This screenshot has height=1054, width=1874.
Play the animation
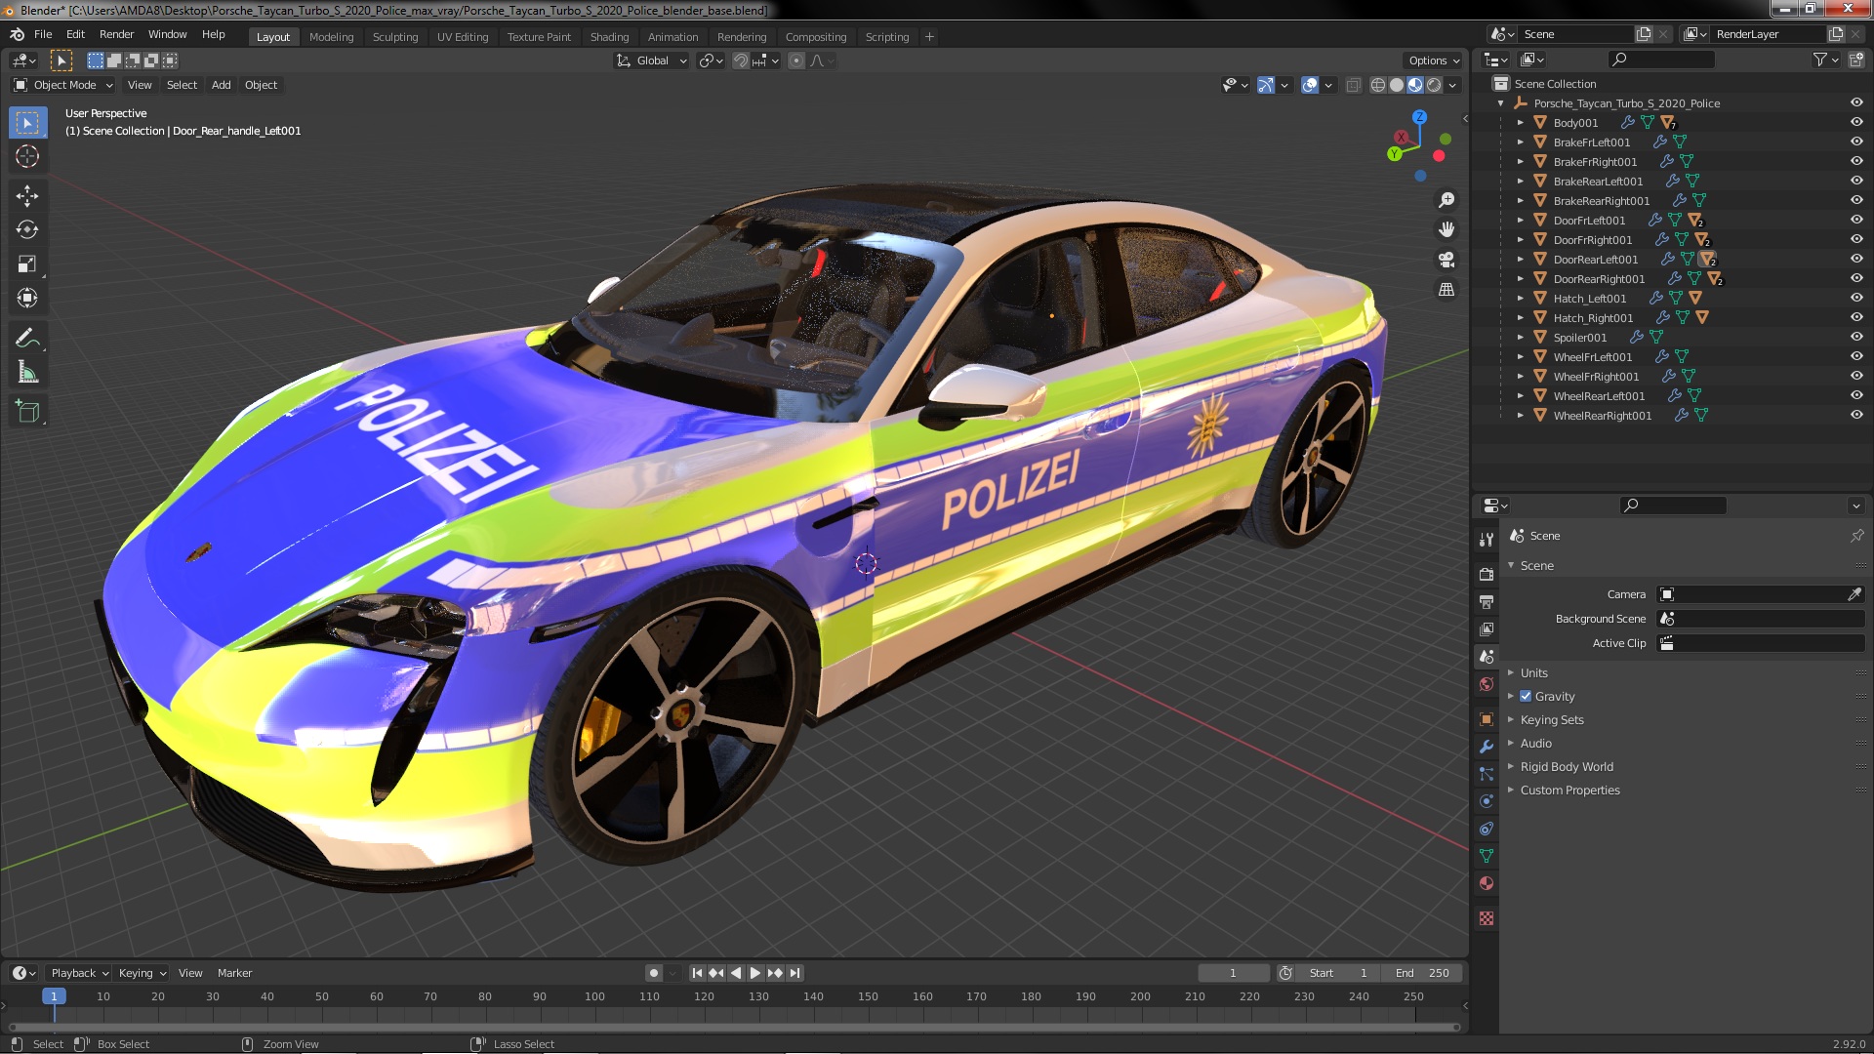click(x=755, y=973)
